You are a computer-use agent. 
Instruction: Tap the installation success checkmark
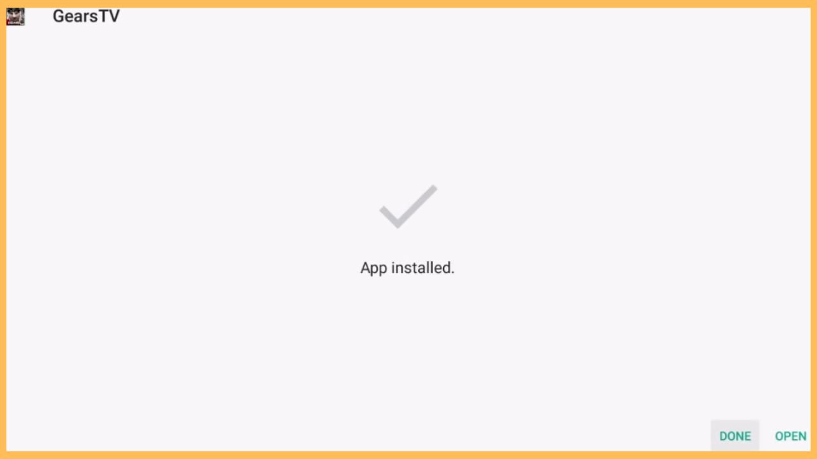point(408,206)
